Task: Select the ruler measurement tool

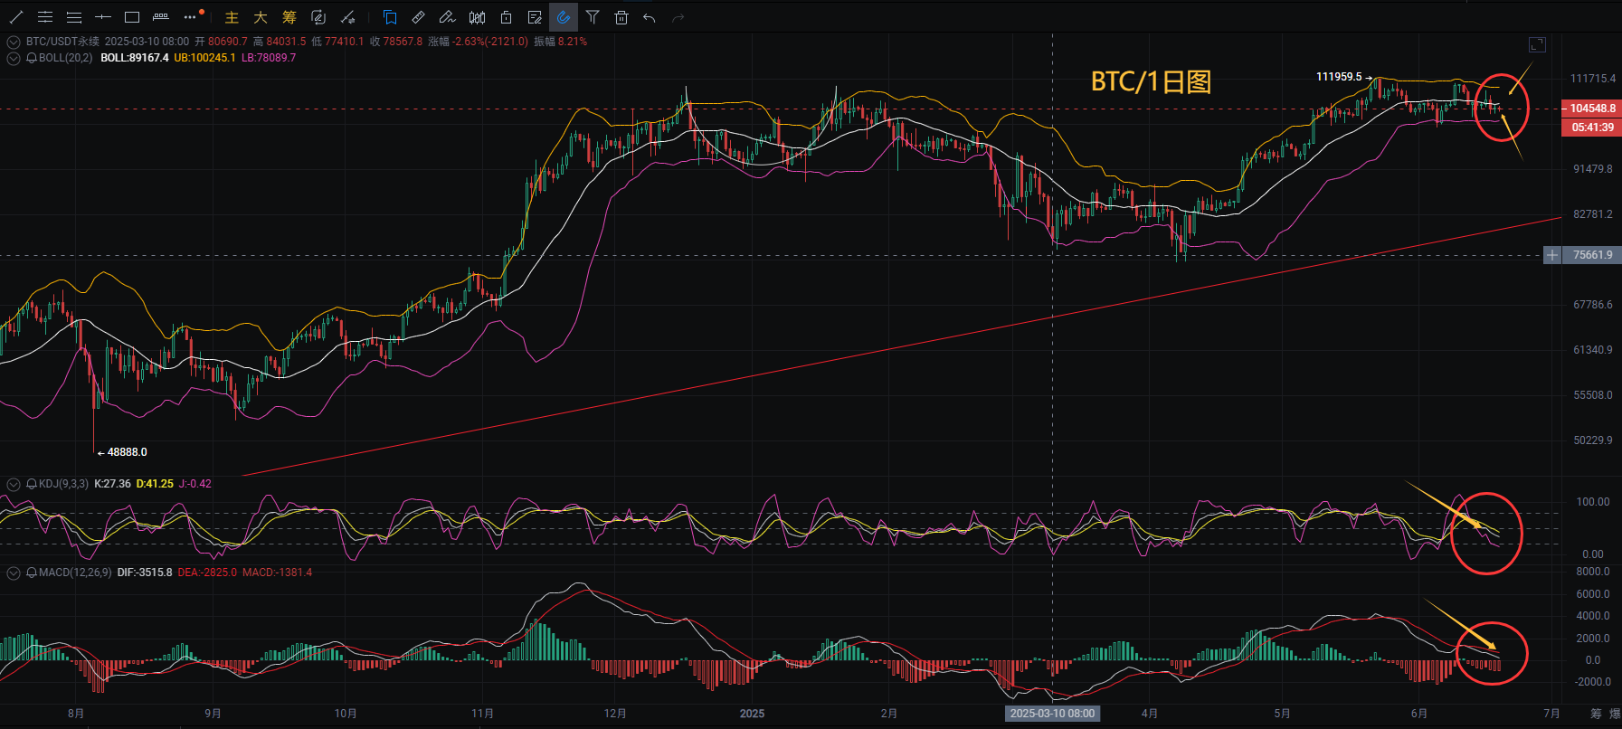Action: point(418,17)
